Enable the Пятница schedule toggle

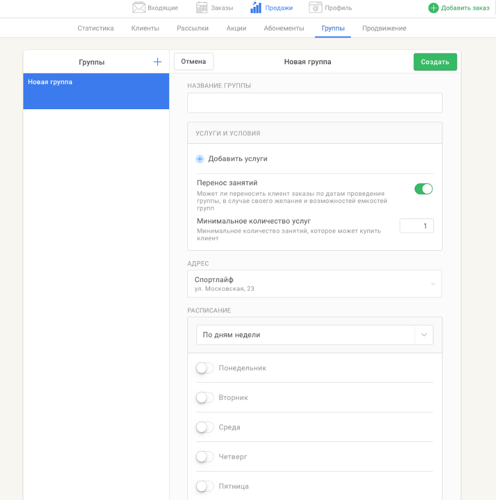click(204, 486)
